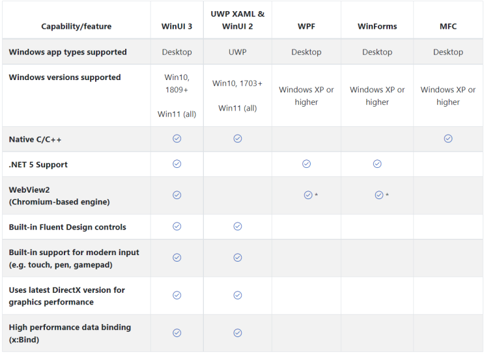Click UWP XAML latest DirectX checkmark
The image size is (484, 354).
click(238, 295)
